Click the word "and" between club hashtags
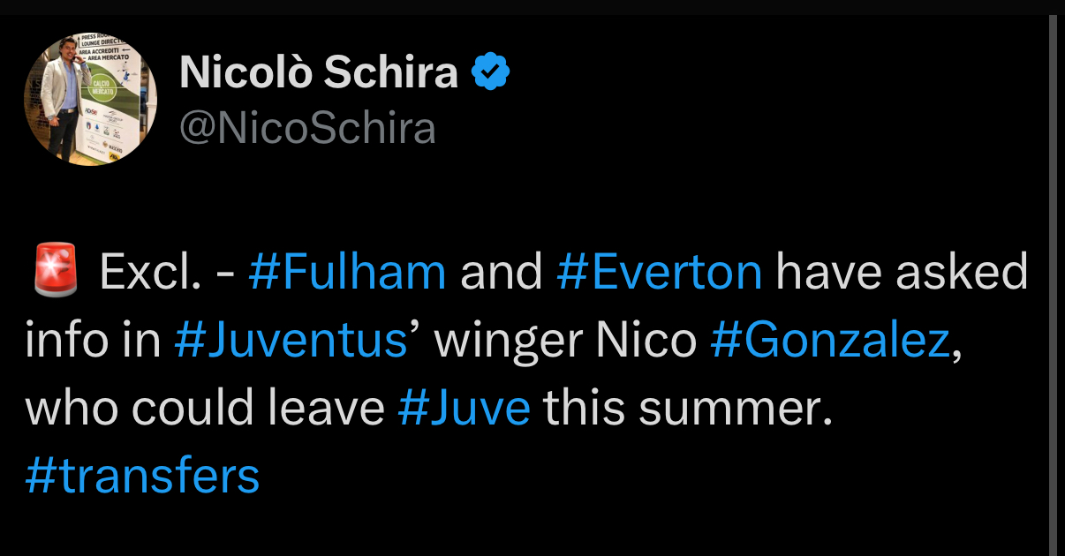The width and height of the screenshot is (1065, 556). coord(501,273)
